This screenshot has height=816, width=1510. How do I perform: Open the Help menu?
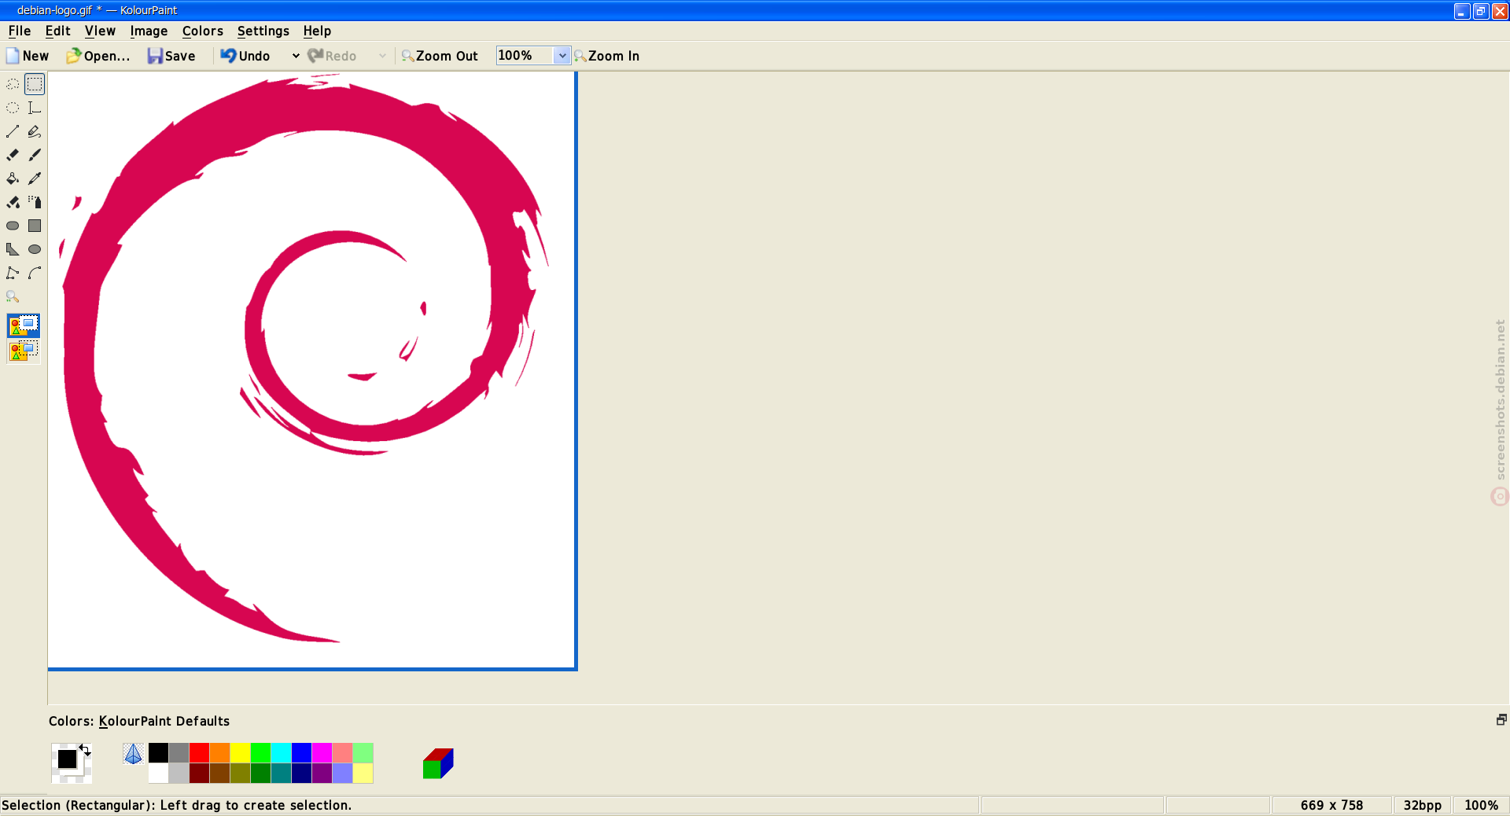(317, 31)
